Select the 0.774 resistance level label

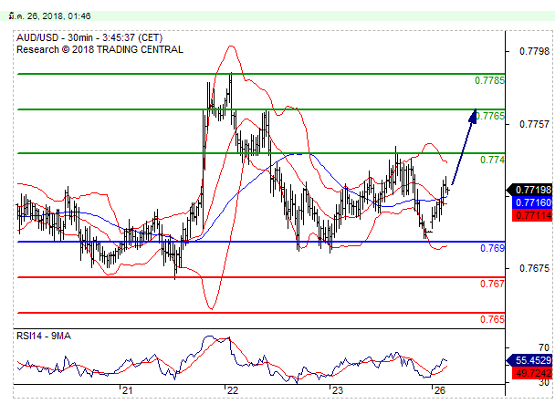point(492,160)
